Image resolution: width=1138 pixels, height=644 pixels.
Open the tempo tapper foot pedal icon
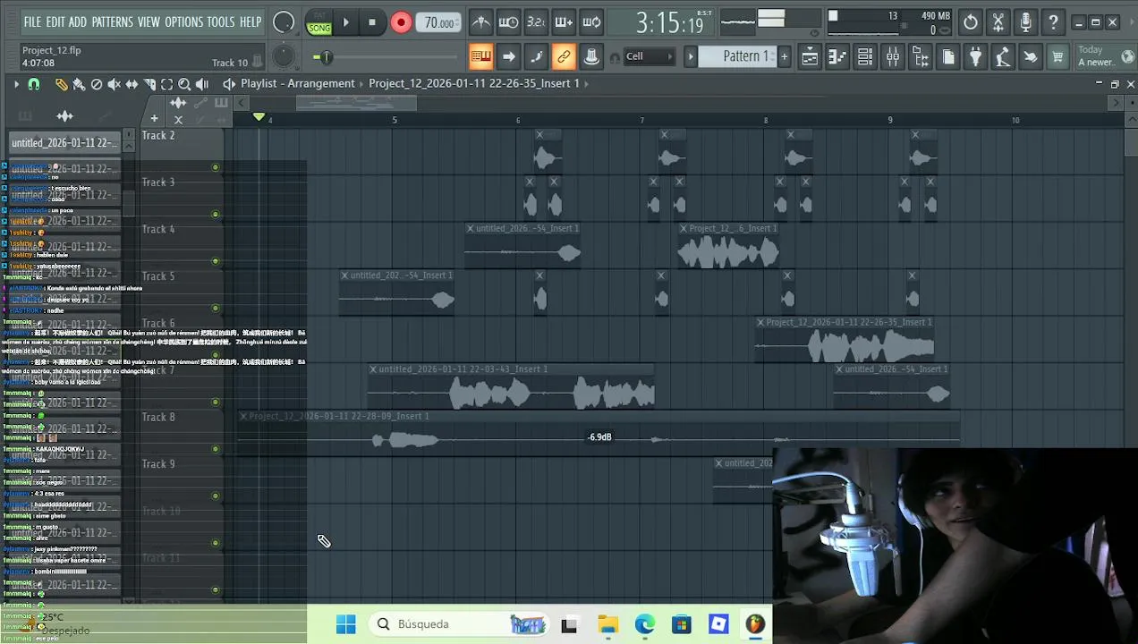pos(1003,57)
